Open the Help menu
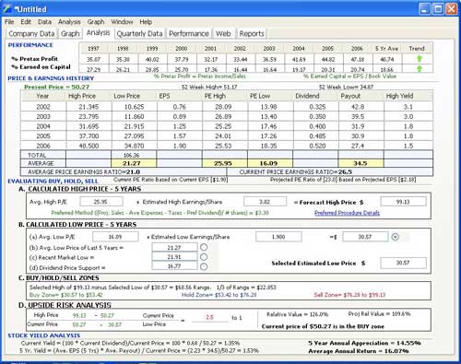The height and width of the screenshot is (364, 461). click(x=146, y=22)
